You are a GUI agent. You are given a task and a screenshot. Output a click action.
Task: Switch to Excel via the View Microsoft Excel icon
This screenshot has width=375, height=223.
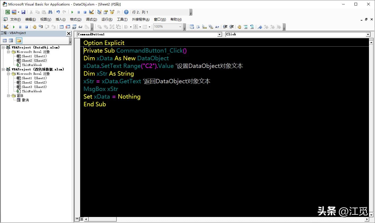[8, 12]
